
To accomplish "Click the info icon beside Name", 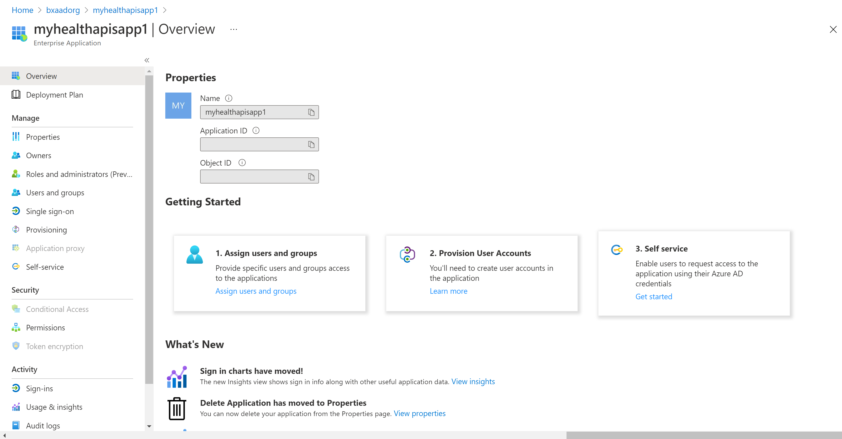I will (x=229, y=98).
